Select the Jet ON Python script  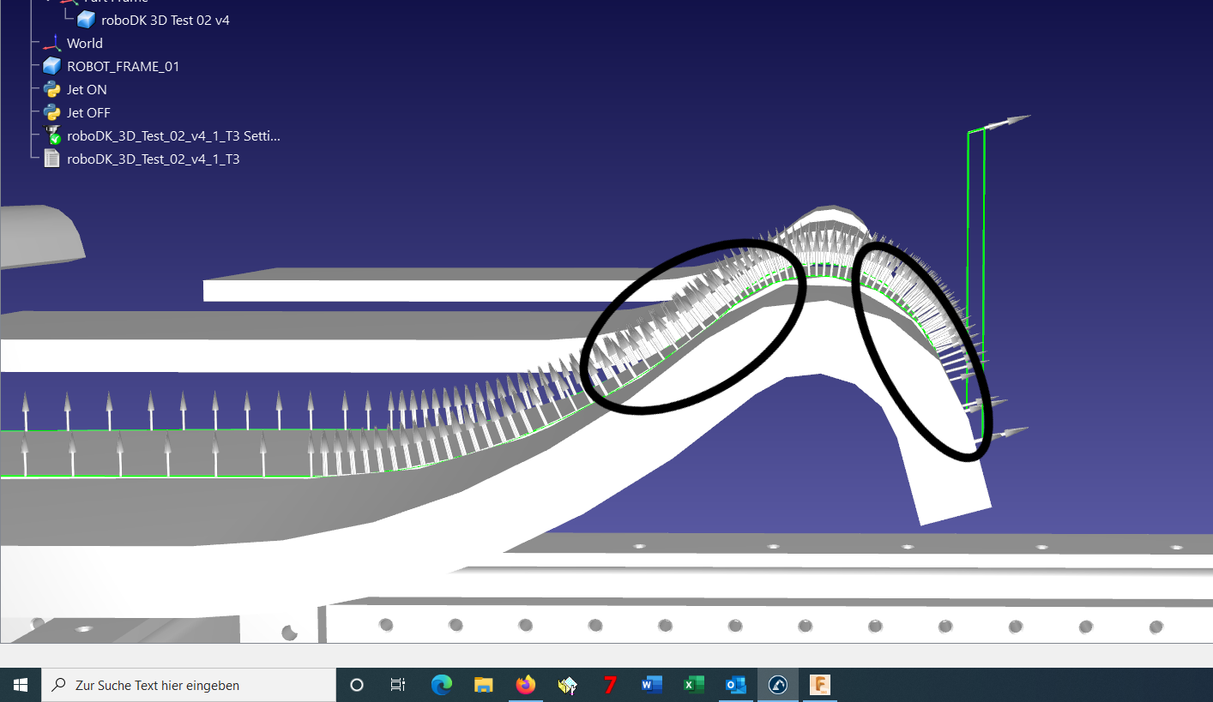[x=87, y=89]
